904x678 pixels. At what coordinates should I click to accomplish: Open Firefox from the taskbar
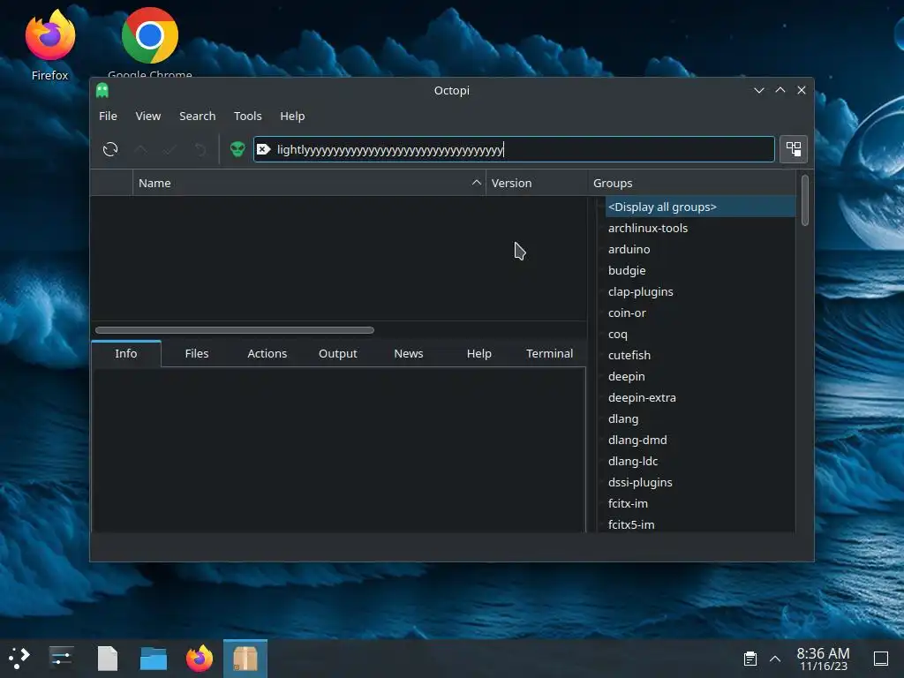point(200,658)
